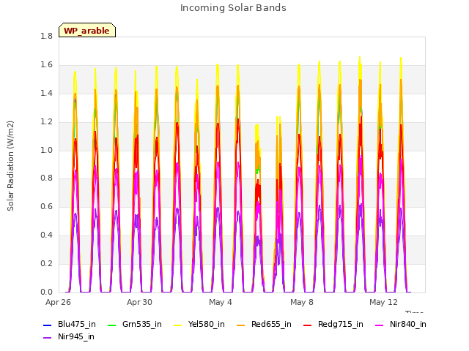
Task: Click the 0.4 y-axis tick label
Action: (x=47, y=235)
